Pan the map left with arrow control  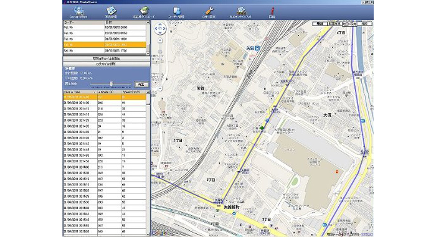pyautogui.click(x=156, y=29)
